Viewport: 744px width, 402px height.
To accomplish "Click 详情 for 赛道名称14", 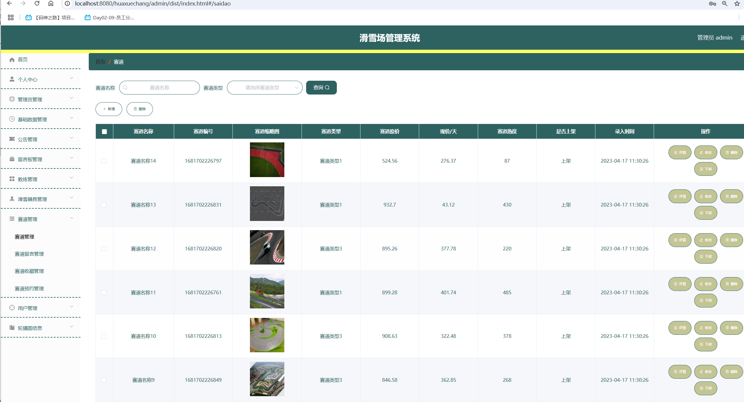I will coord(680,153).
